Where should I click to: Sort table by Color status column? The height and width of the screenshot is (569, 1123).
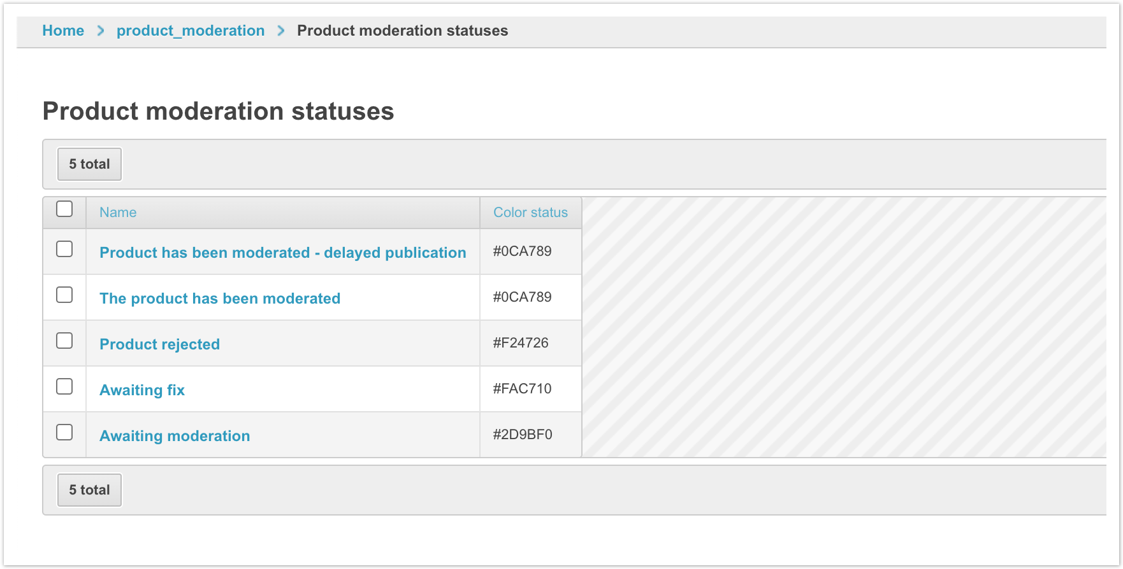(x=530, y=213)
